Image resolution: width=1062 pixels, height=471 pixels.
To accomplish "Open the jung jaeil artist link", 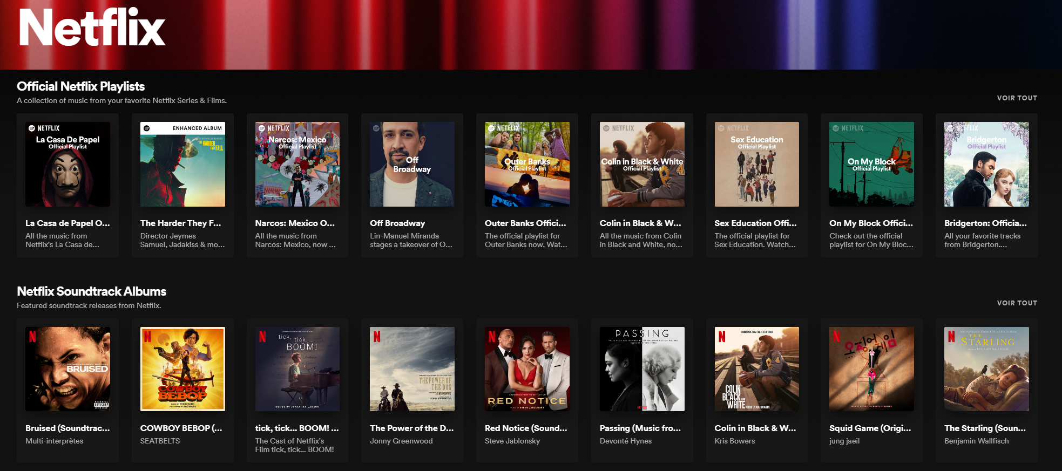I will pyautogui.click(x=844, y=441).
